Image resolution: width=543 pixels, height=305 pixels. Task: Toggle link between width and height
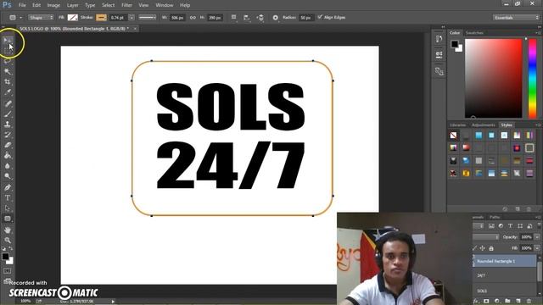[193, 17]
